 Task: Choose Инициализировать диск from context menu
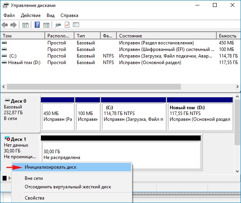coord(50,167)
